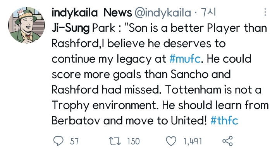Like the tweet with the heart icon
Screen dimensions: 270x153
tap(171, 141)
